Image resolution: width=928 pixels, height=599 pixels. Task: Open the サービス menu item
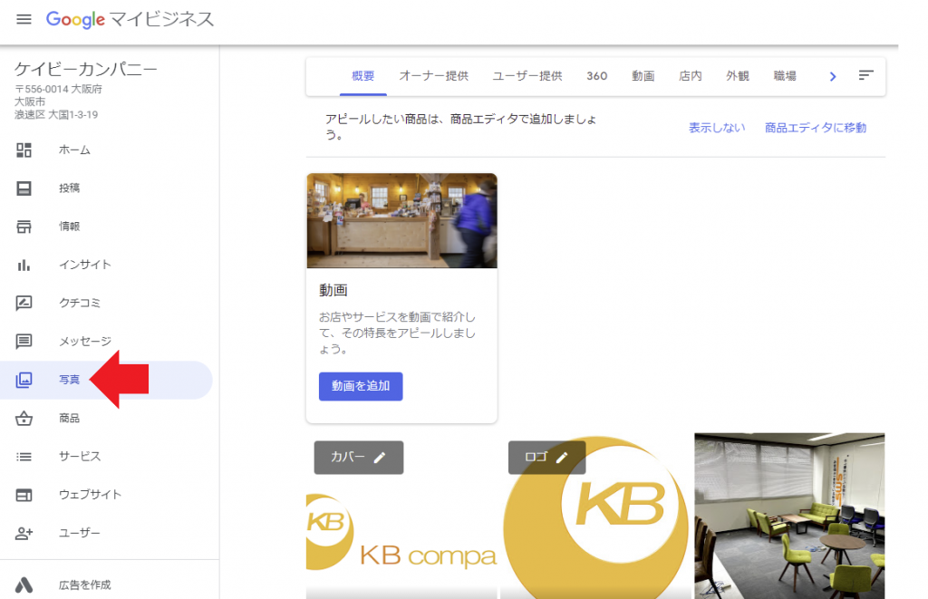tap(107, 457)
